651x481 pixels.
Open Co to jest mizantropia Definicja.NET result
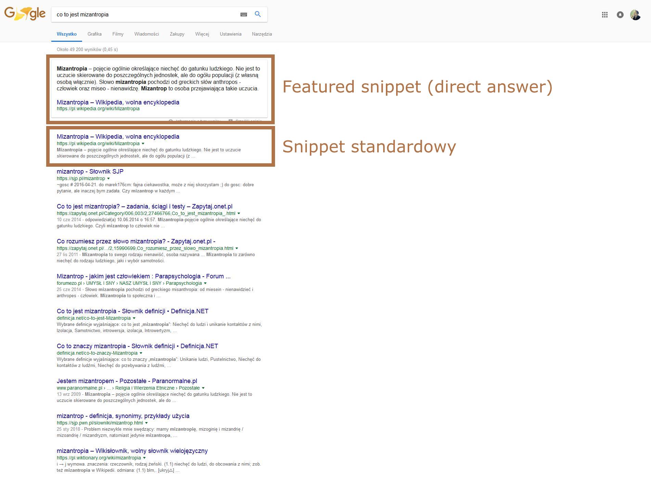pos(132,311)
